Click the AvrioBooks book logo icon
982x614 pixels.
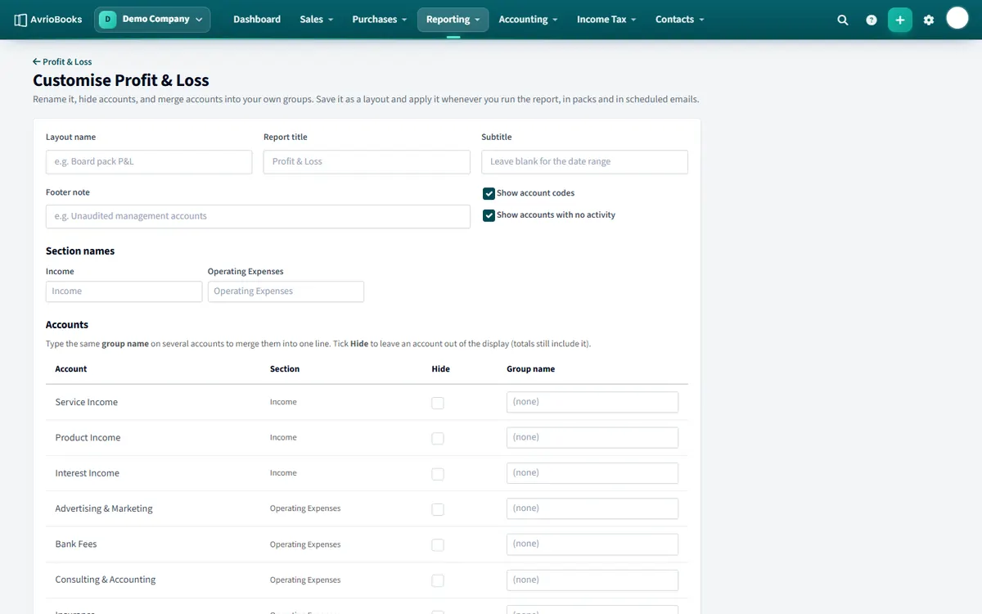pyautogui.click(x=20, y=20)
